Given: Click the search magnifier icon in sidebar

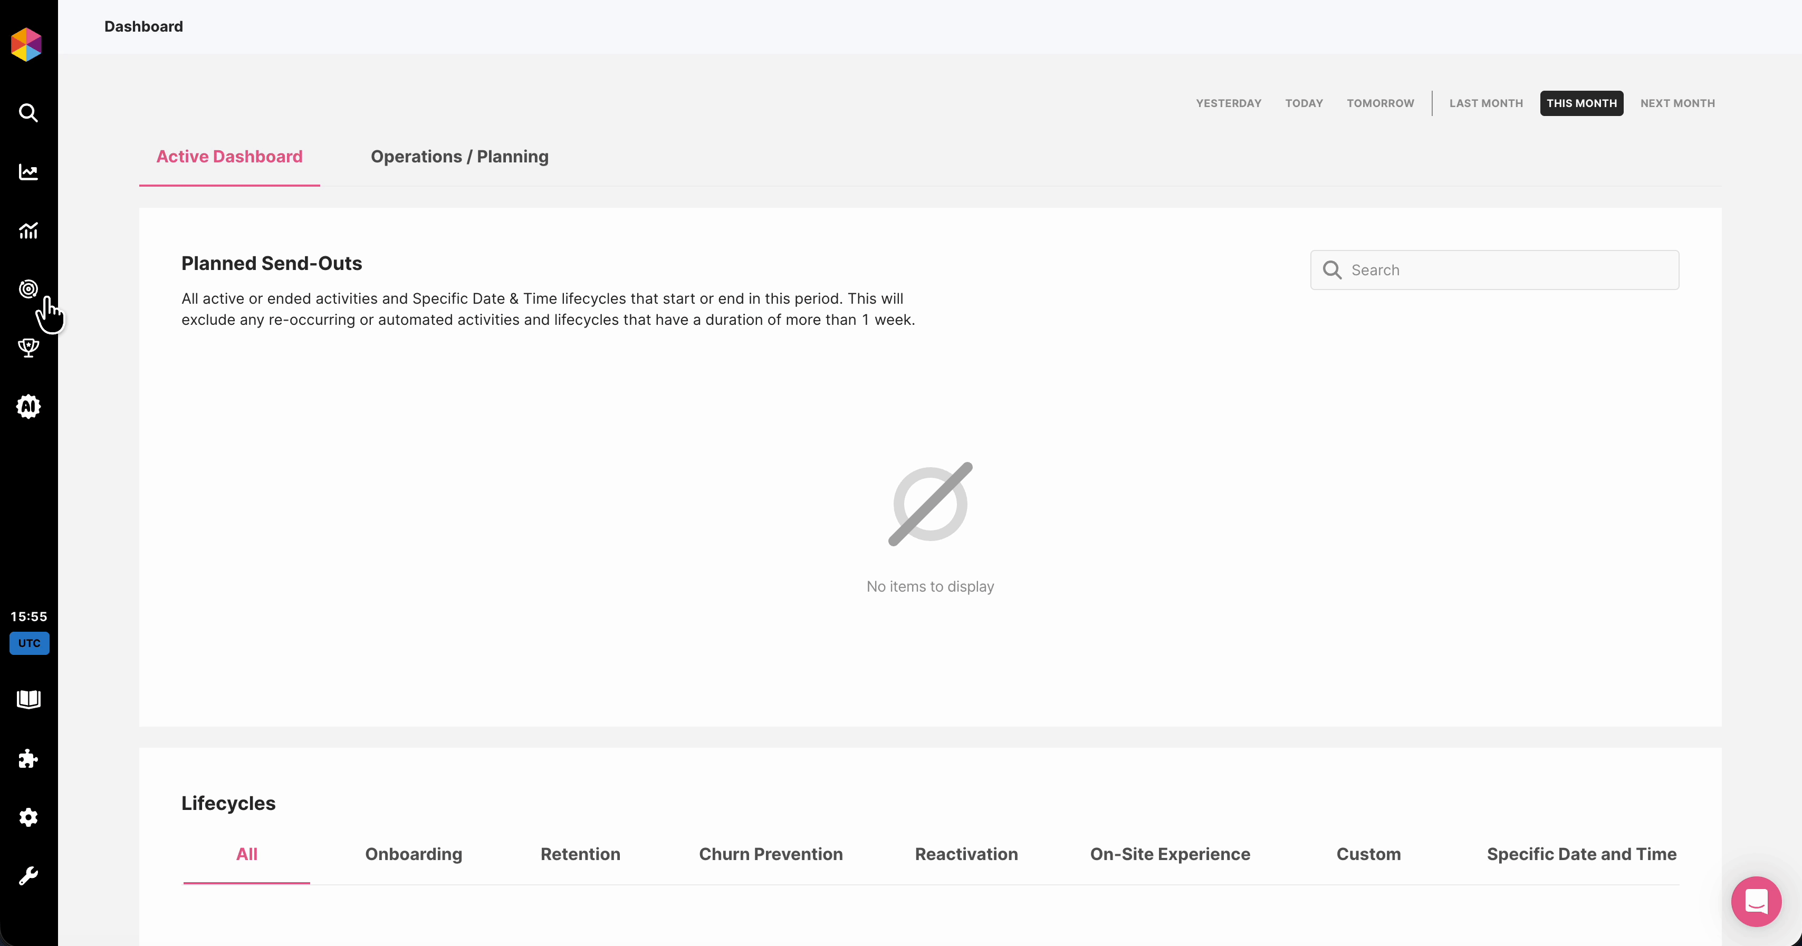Looking at the screenshot, I should [28, 112].
